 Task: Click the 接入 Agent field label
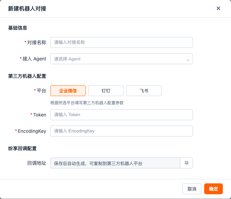pyautogui.click(x=34, y=59)
